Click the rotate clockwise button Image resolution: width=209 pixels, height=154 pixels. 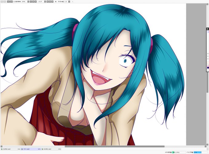coord(50,2)
